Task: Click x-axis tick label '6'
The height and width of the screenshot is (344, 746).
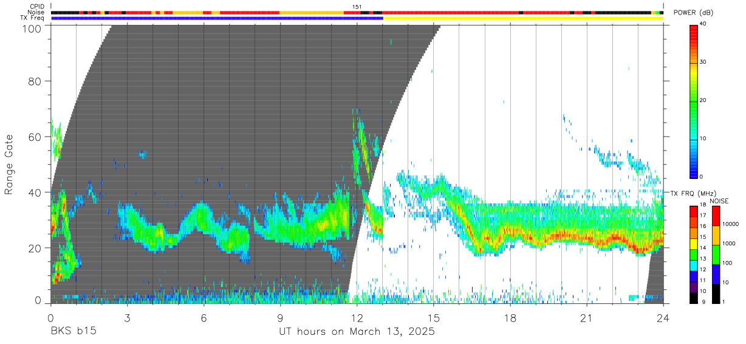Action: 204,319
